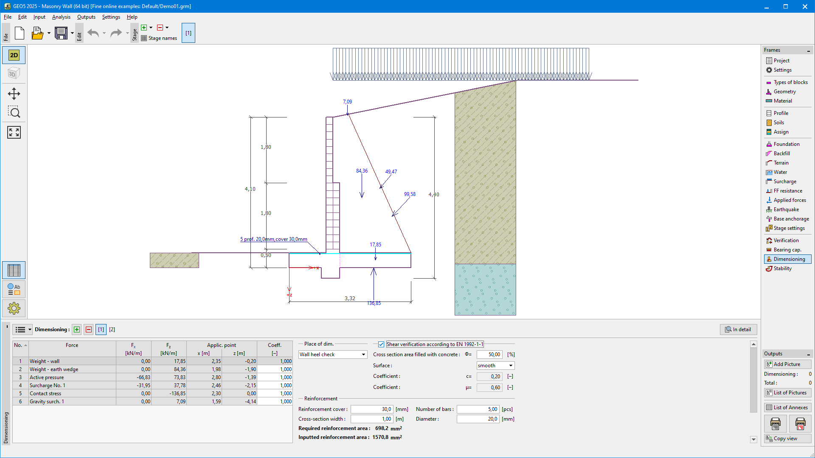Select the pan (move view) tool
The image size is (815, 458).
click(14, 94)
